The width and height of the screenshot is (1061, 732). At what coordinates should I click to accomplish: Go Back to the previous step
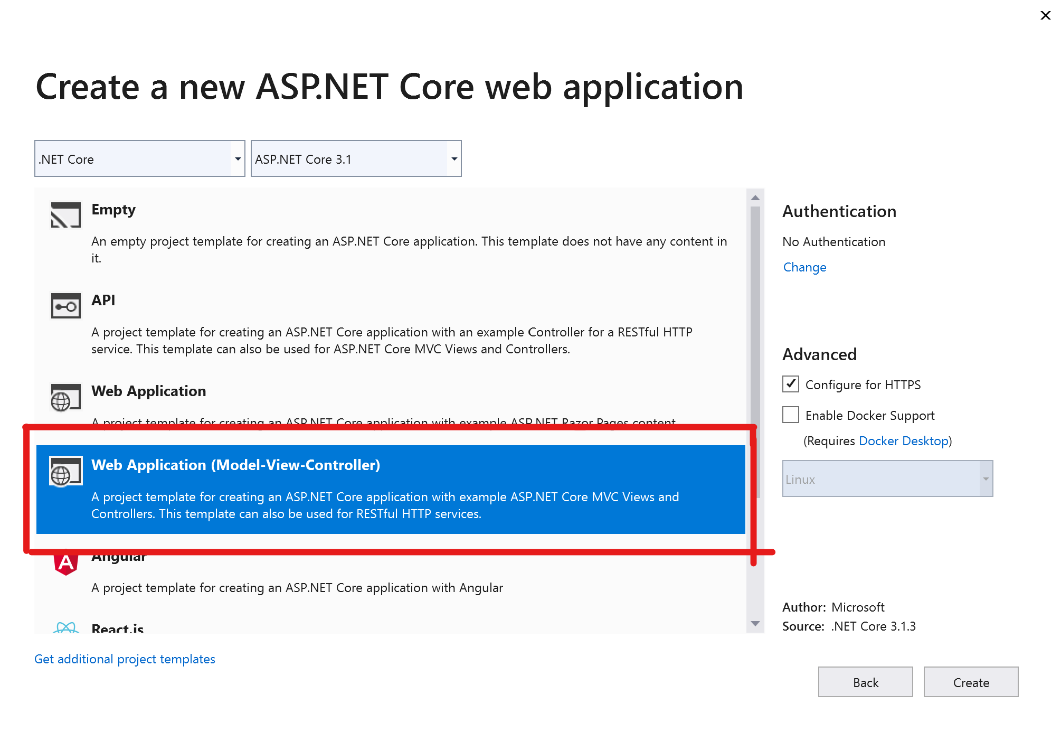tap(866, 682)
